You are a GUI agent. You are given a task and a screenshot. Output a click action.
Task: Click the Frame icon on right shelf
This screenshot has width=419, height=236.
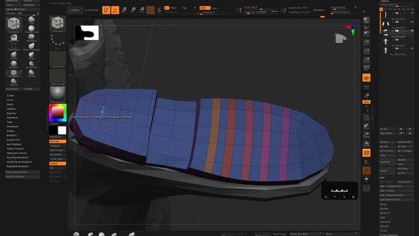coord(367,117)
